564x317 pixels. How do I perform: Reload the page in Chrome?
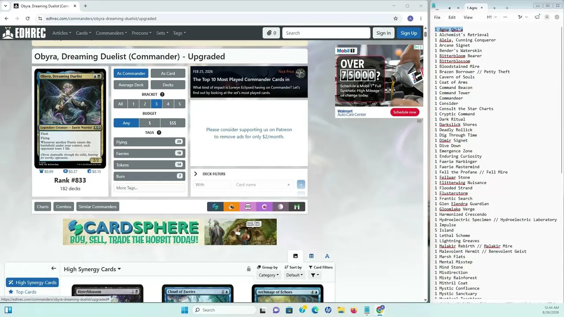pos(27,18)
